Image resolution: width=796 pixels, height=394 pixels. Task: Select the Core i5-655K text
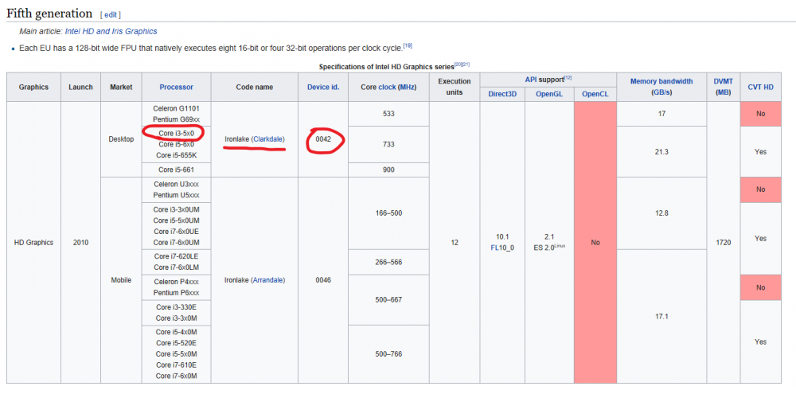click(x=176, y=155)
